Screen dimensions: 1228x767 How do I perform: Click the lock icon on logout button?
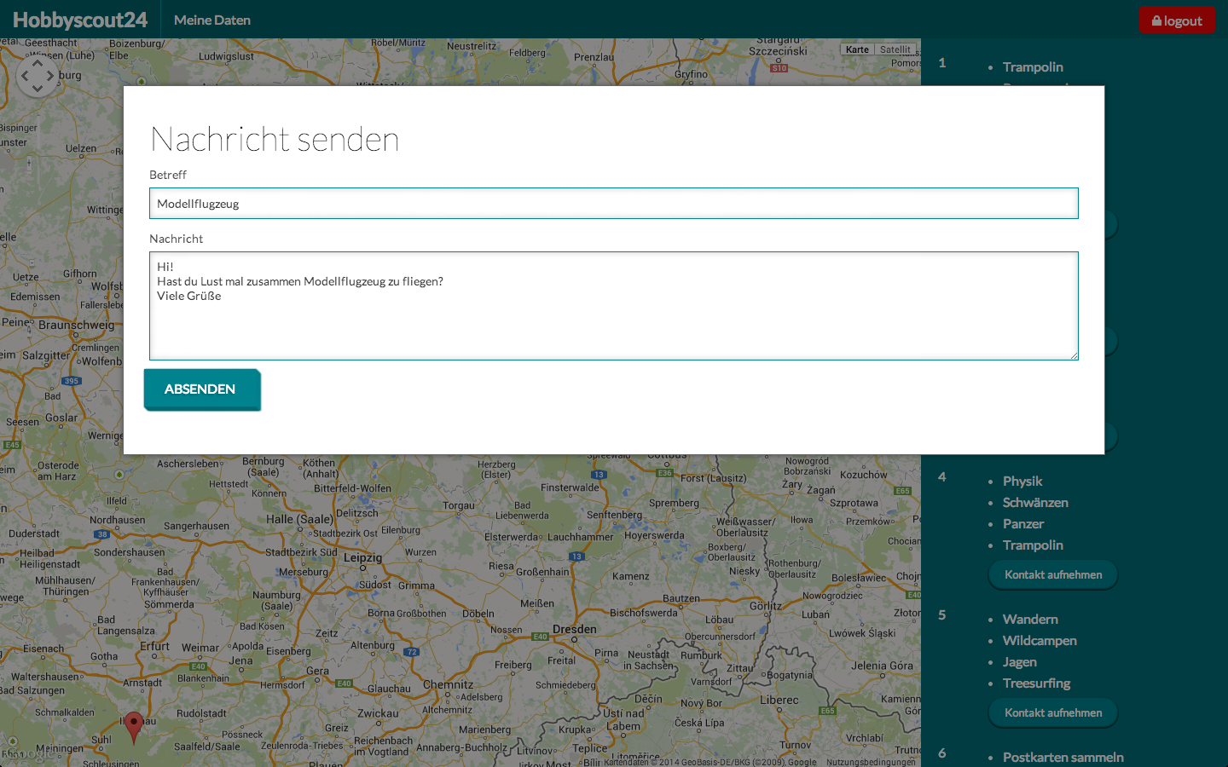[1156, 21]
